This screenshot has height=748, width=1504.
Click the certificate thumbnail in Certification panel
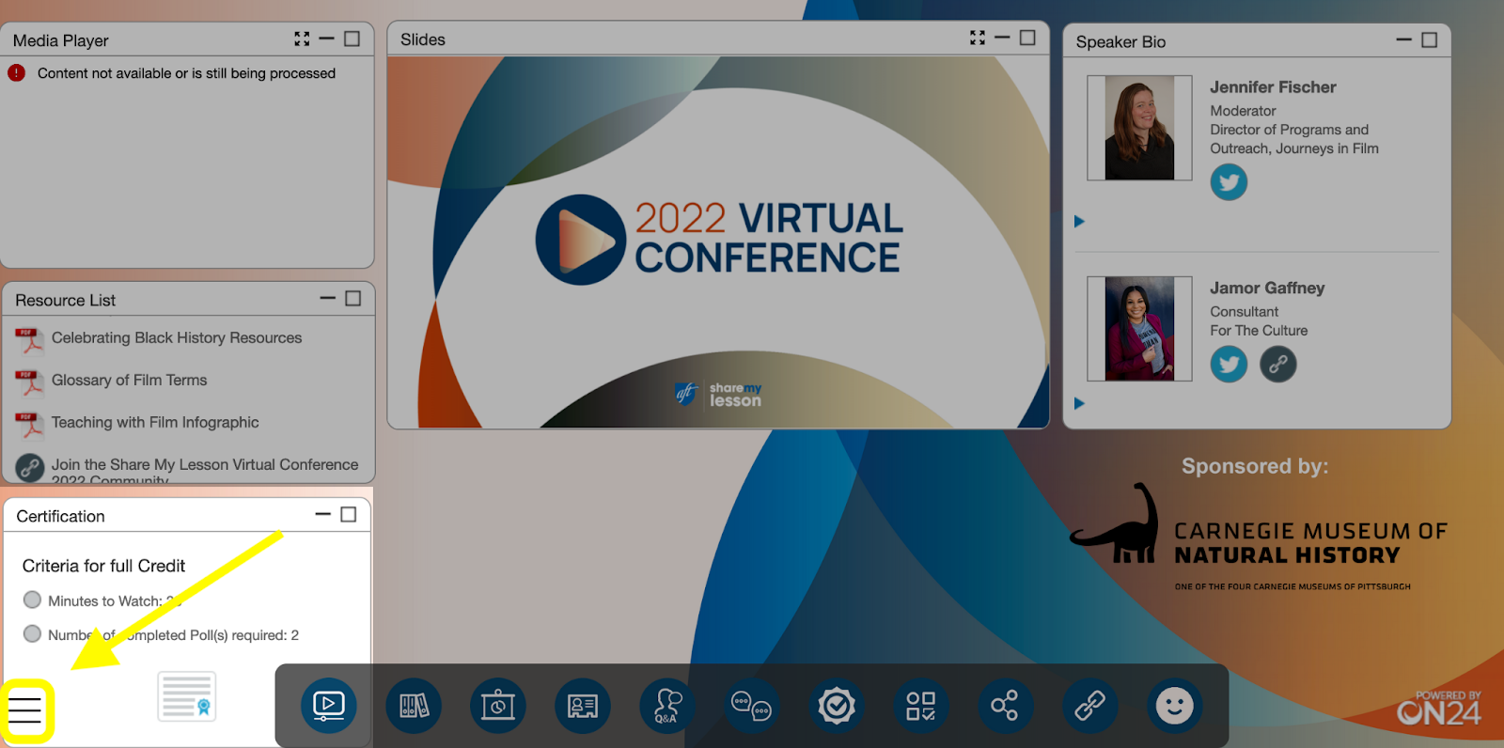[x=187, y=696]
